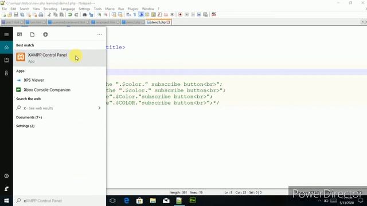This screenshot has height=206, width=367.
Task: Expand Documents (7+) results group
Action: click(x=29, y=117)
